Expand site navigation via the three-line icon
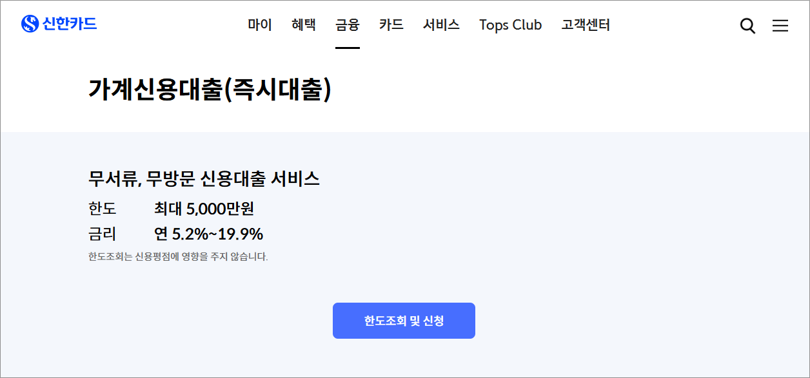This screenshot has height=378, width=810. 780,26
